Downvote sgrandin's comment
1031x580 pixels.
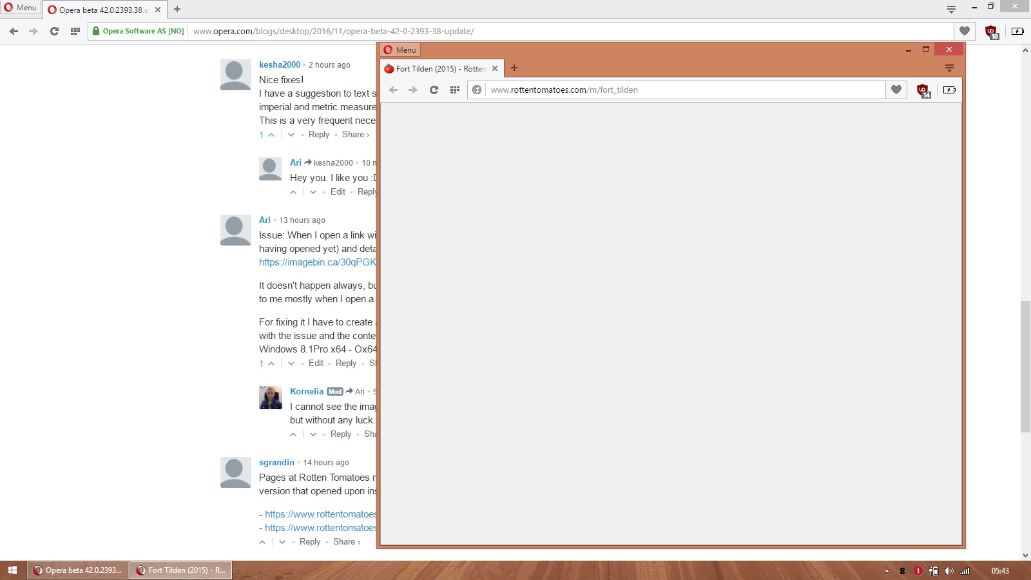pyautogui.click(x=282, y=542)
